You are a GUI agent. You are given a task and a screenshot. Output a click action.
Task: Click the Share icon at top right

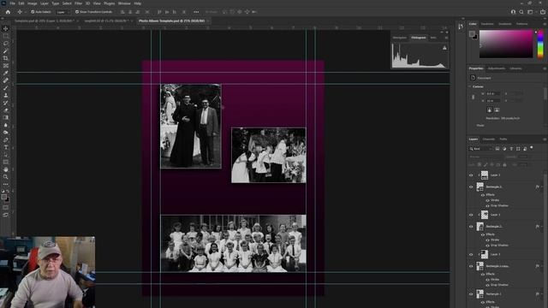[542, 12]
